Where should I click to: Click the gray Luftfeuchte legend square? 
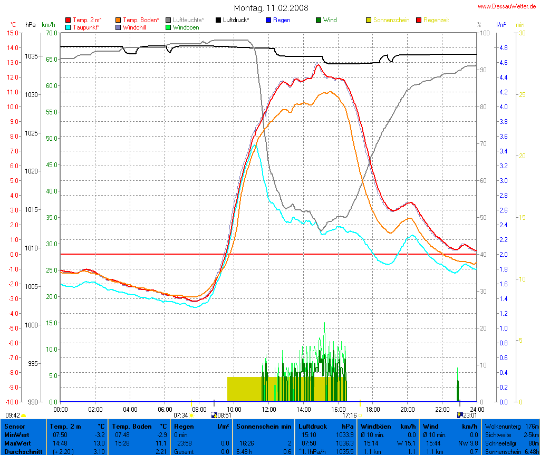pyautogui.click(x=168, y=20)
